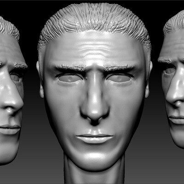Select the center head's right eye socket
The image size is (184, 184).
pyautogui.click(x=119, y=79)
